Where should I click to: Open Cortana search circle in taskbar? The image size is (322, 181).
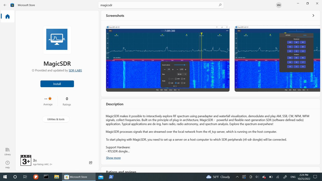[15, 177]
